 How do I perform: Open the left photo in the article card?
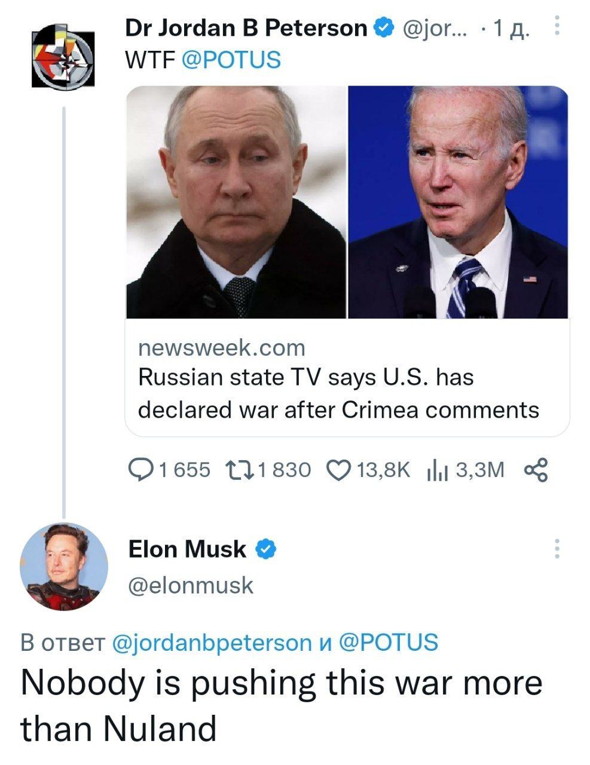(x=236, y=202)
